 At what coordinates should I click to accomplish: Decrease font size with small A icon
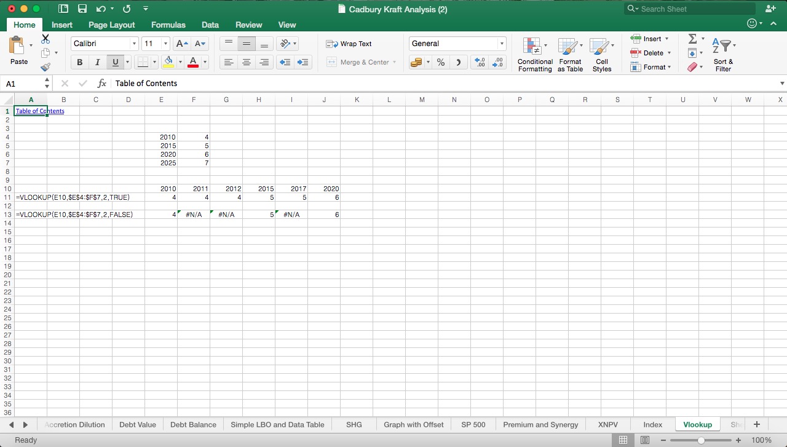point(200,44)
